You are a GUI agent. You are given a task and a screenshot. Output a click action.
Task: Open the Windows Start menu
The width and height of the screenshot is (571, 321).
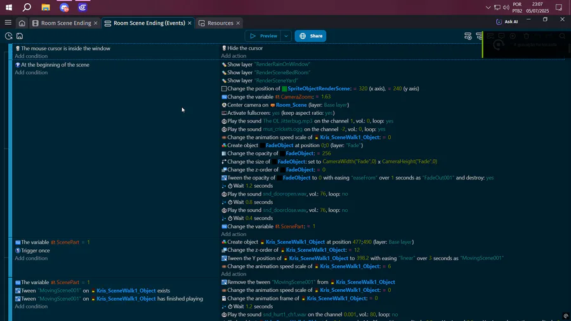(x=9, y=7)
